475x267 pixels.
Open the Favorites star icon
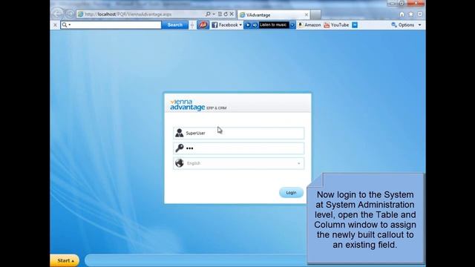point(410,14)
